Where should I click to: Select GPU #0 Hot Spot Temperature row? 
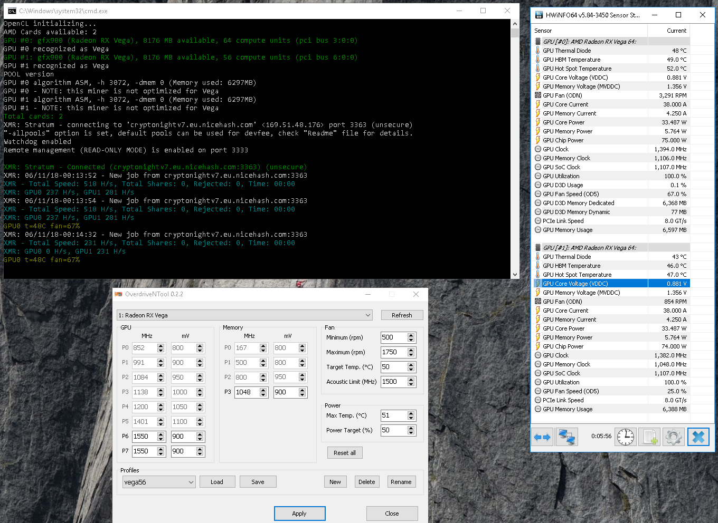tap(611, 69)
